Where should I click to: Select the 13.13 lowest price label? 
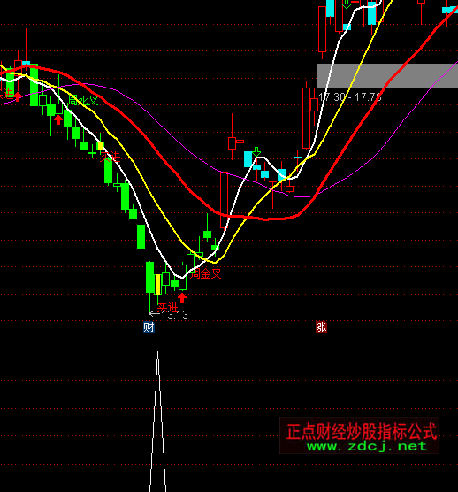pos(169,314)
